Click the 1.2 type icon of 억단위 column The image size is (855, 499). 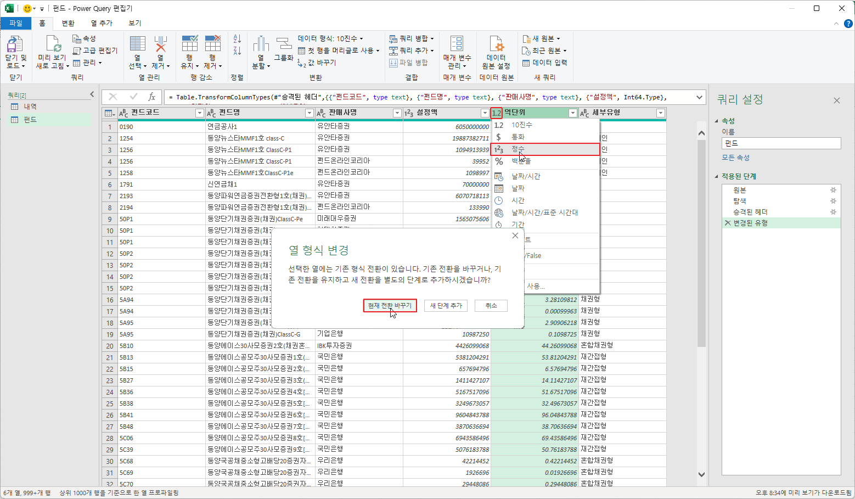(497, 113)
